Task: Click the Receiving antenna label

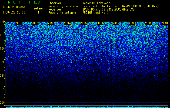Action: tap(62, 13)
